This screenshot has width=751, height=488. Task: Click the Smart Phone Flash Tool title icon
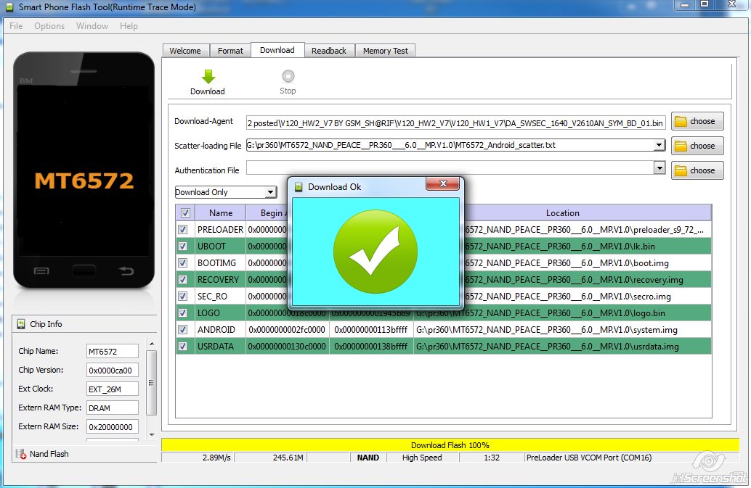[x=9, y=7]
